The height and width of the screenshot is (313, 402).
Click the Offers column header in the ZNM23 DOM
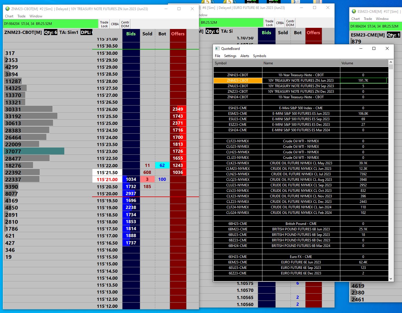(178, 34)
